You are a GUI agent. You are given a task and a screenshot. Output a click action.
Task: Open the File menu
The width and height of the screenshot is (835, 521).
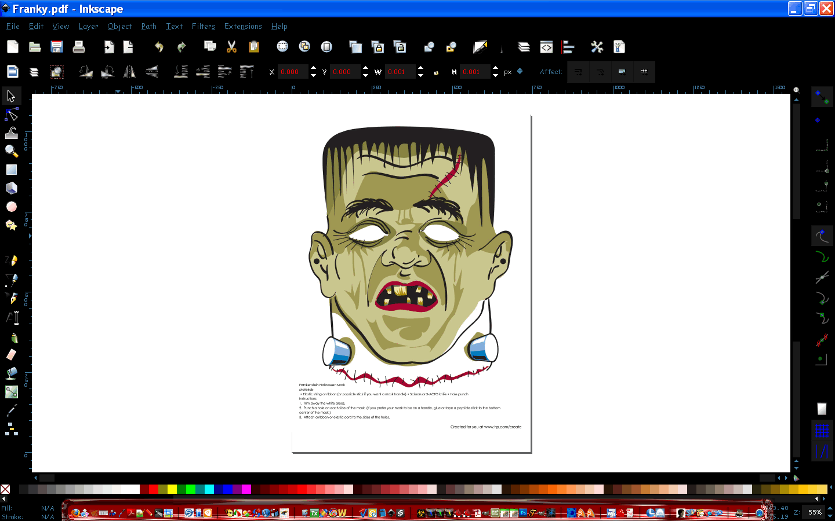13,26
